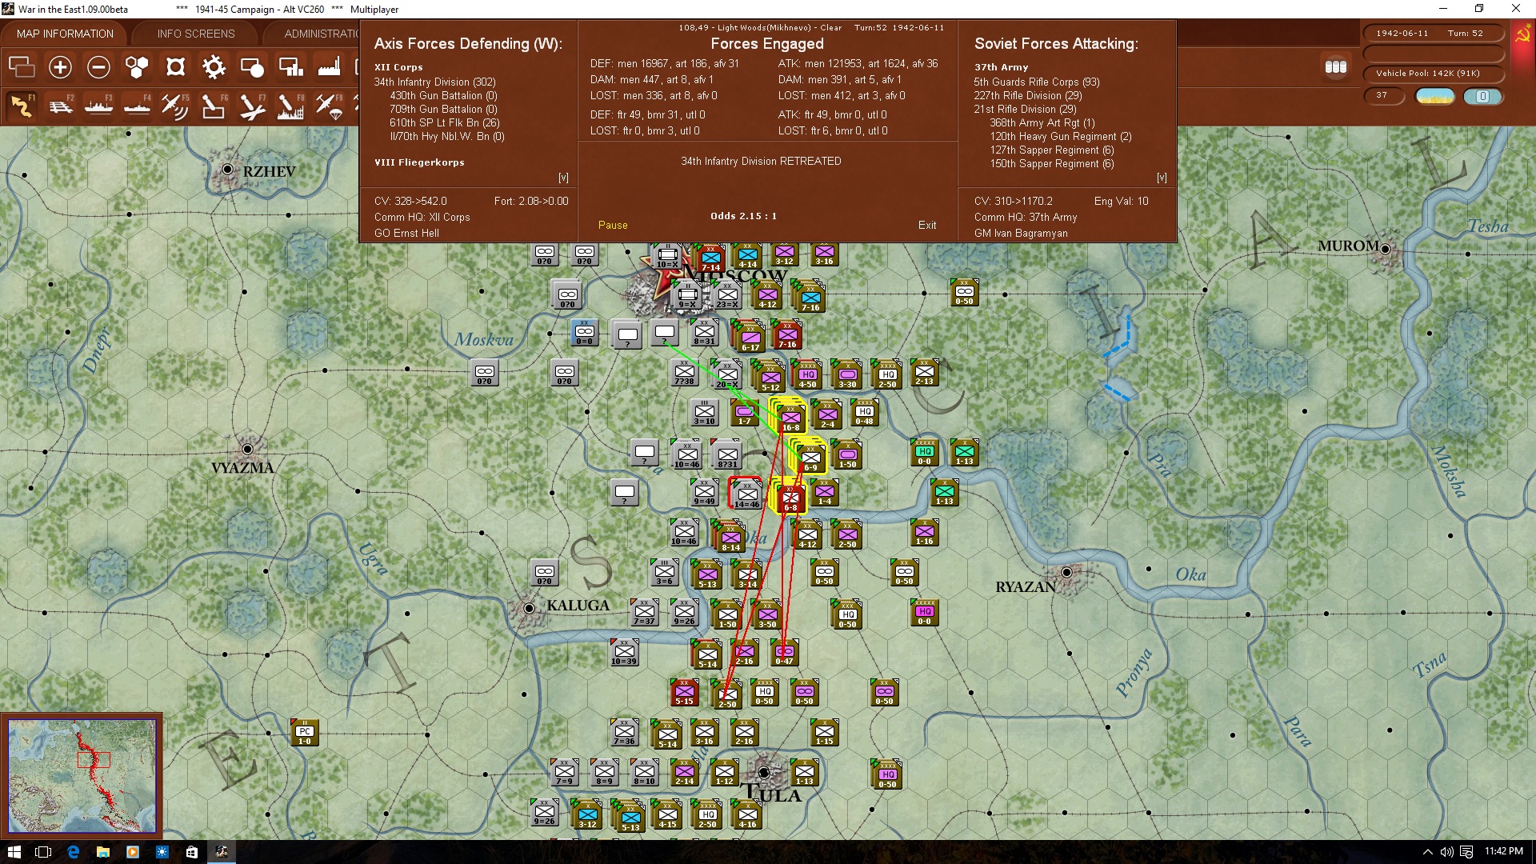
Task: Zoom in with the plus icon
Action: pyautogui.click(x=60, y=67)
